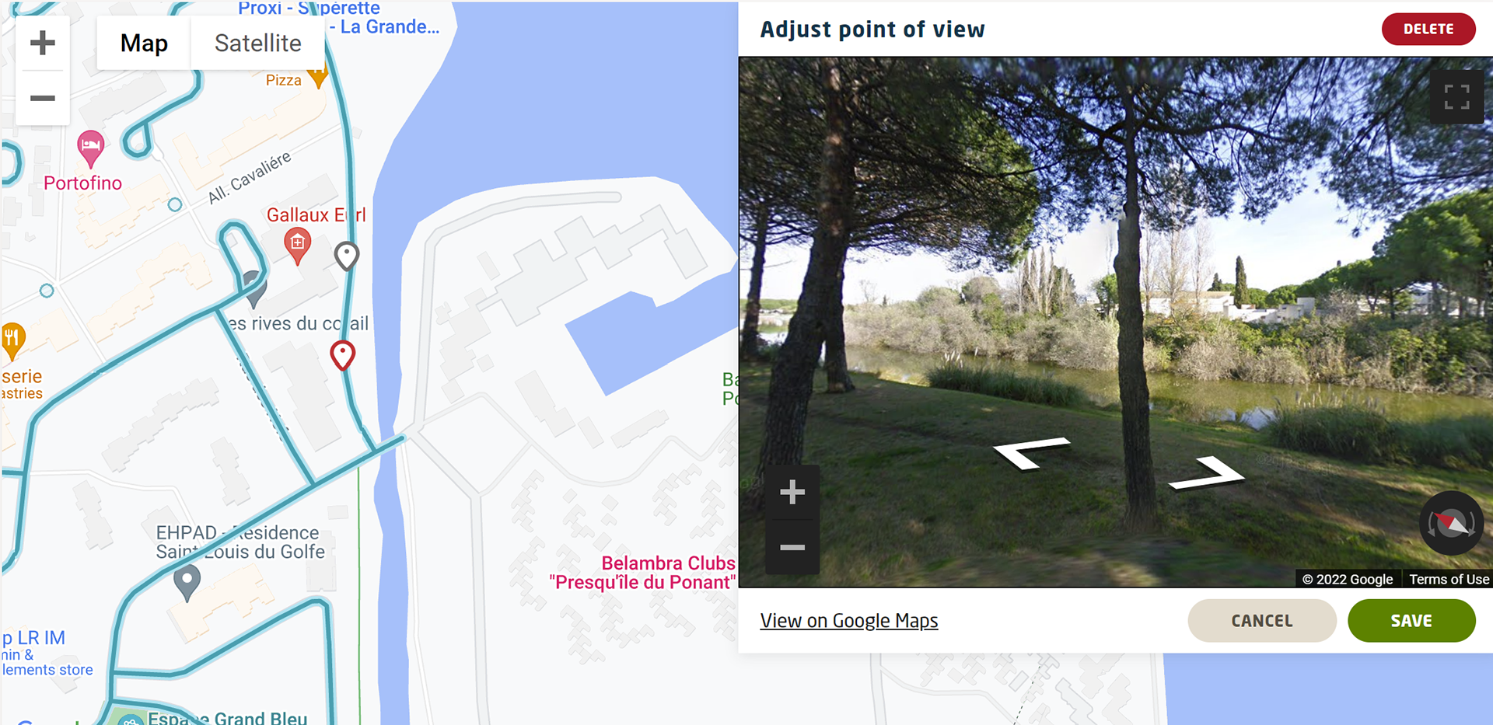Select the red location marker on map
Viewport: 1493px width, 725px height.
coord(343,355)
